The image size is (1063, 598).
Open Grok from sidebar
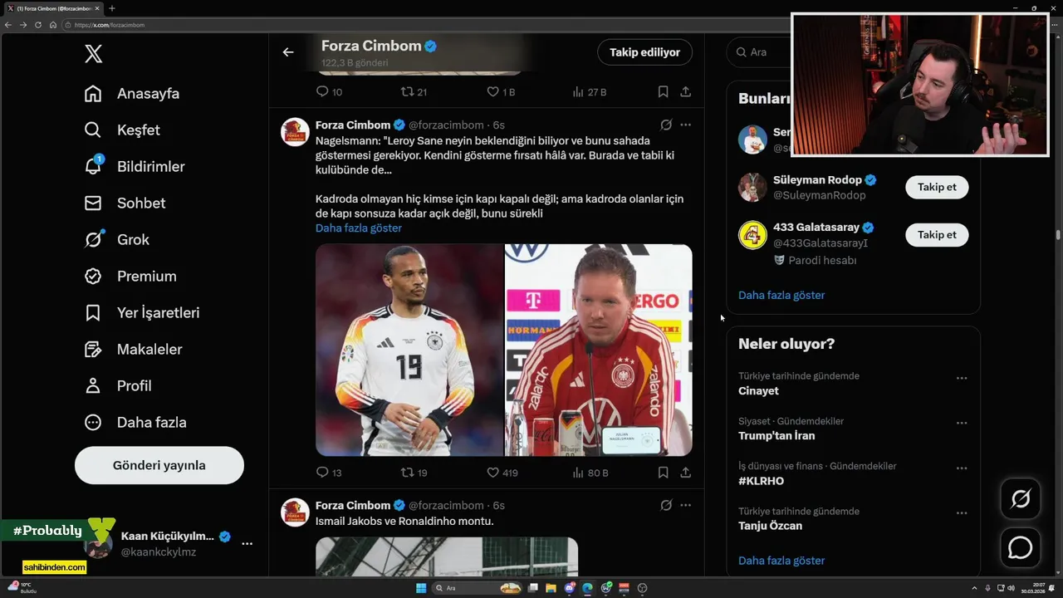coord(117,240)
